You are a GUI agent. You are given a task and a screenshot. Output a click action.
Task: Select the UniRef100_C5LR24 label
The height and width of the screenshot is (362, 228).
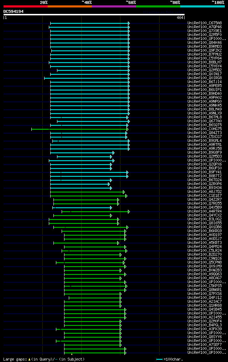205,251
